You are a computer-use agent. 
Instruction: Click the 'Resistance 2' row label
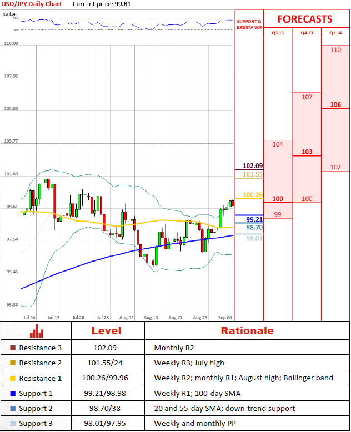[40, 363]
